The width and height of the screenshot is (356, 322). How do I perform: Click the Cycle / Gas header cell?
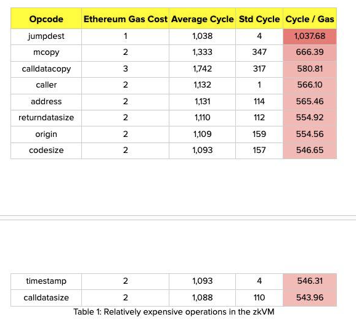310,19
